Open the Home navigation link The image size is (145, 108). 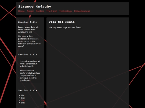[21, 11]
